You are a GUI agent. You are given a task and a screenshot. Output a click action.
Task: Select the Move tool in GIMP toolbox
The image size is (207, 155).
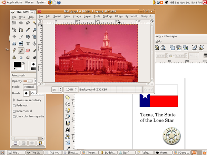point(14,37)
